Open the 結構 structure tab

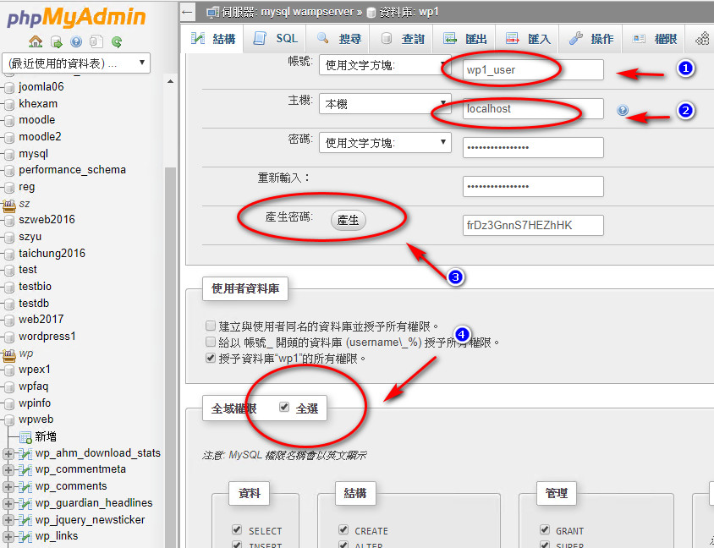pos(212,39)
